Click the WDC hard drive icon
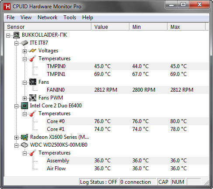Image resolution: width=213 pixels, height=189 pixels. pyautogui.click(x=24, y=145)
